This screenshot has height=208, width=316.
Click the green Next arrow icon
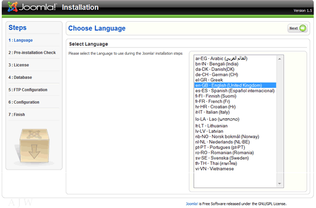[x=303, y=28]
